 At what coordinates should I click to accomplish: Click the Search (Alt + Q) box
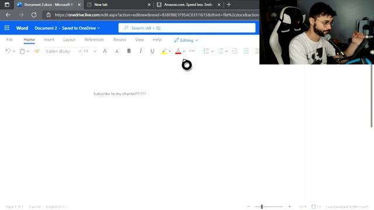coord(187,28)
